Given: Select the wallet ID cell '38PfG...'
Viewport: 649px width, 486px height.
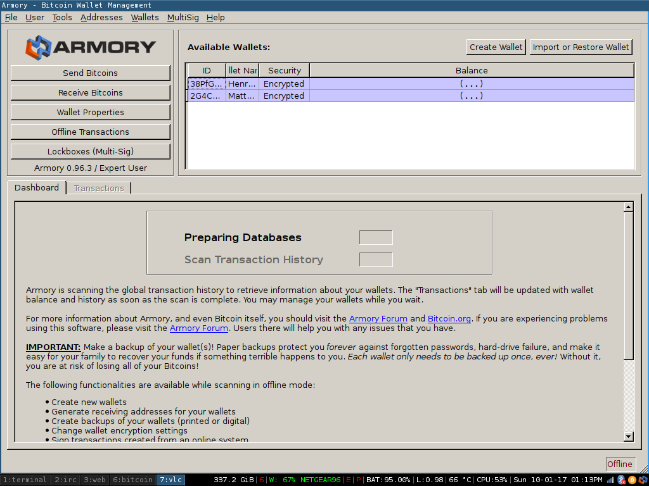Looking at the screenshot, I should [x=207, y=84].
